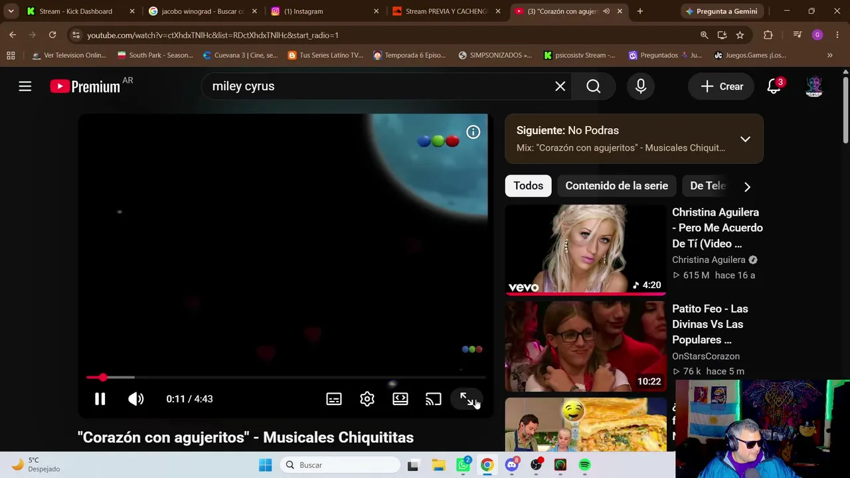Show hidden bookmarks with double chevron

point(829,55)
